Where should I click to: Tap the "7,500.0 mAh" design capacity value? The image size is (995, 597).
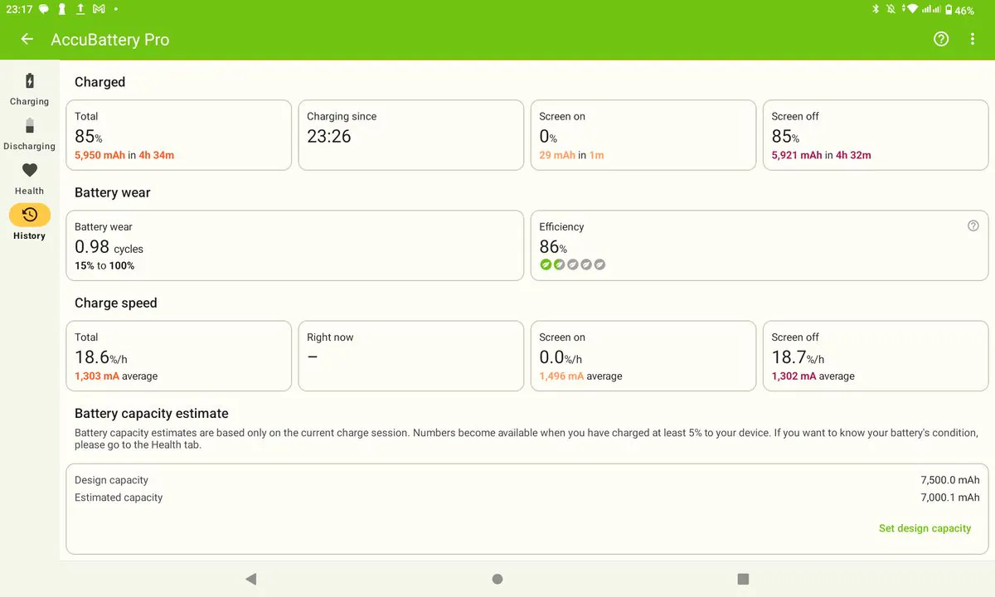click(950, 480)
